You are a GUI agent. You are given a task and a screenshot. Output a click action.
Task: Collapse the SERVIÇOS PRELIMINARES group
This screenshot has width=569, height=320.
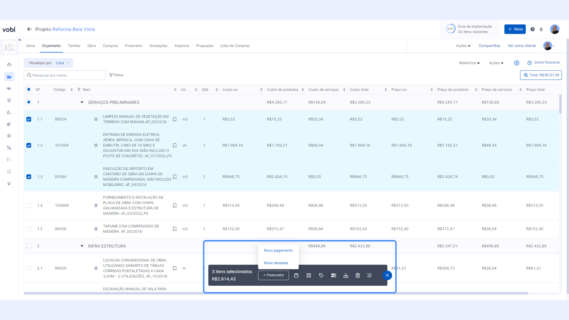pos(82,103)
